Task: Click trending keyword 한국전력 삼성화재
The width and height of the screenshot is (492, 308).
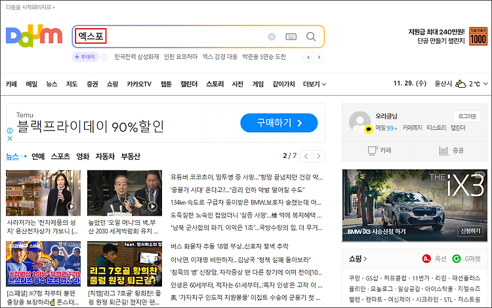Action: [136, 57]
